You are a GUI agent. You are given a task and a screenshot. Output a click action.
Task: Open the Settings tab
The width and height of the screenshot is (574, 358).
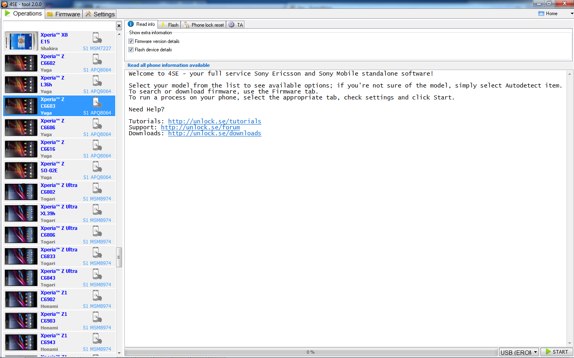100,14
